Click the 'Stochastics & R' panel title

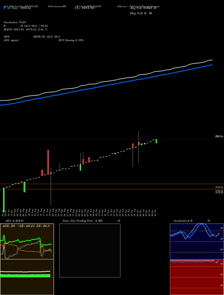point(183,221)
